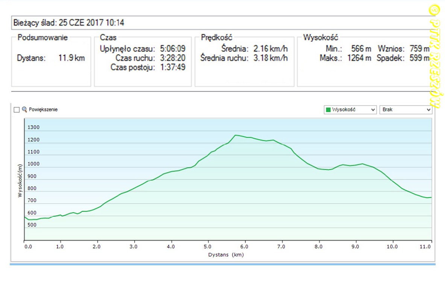Open the Wysokość chart data dropdown

[x=350, y=110]
